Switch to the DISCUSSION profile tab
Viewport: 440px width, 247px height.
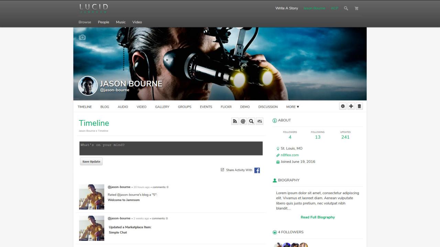(268, 107)
